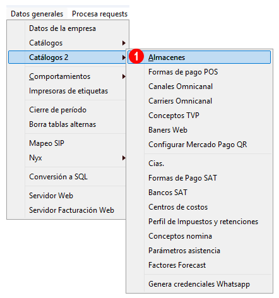
Task: Choose Formas de pago POS
Action: [x=183, y=72]
